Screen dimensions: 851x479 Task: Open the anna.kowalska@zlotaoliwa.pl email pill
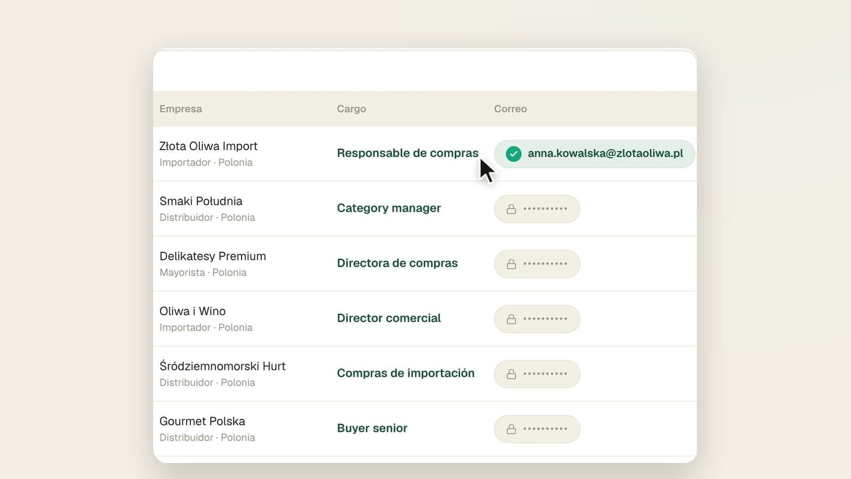click(x=595, y=154)
